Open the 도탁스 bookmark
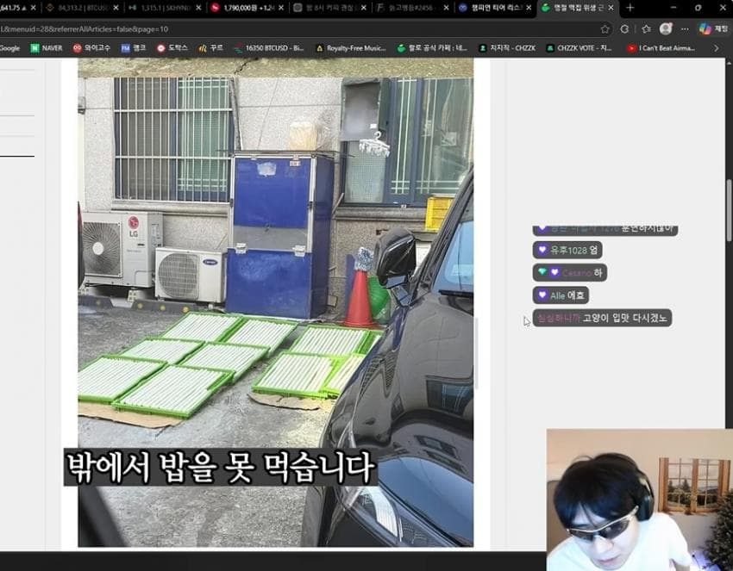The width and height of the screenshot is (733, 571). point(172,48)
